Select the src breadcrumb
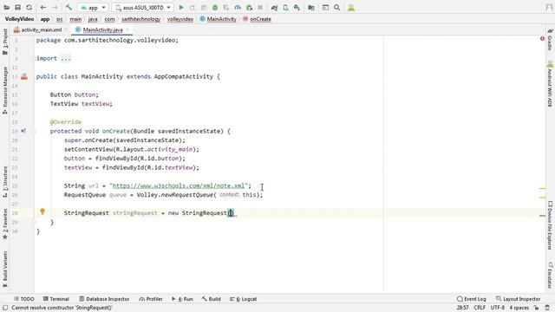The width and height of the screenshot is (555, 312). (x=60, y=19)
